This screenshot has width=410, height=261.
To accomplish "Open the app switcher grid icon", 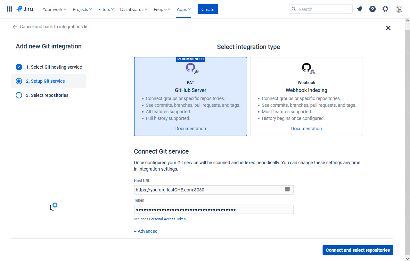I will click(9, 9).
